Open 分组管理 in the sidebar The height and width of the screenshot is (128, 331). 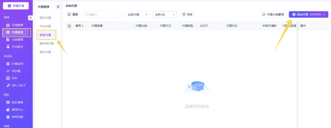click(17, 39)
